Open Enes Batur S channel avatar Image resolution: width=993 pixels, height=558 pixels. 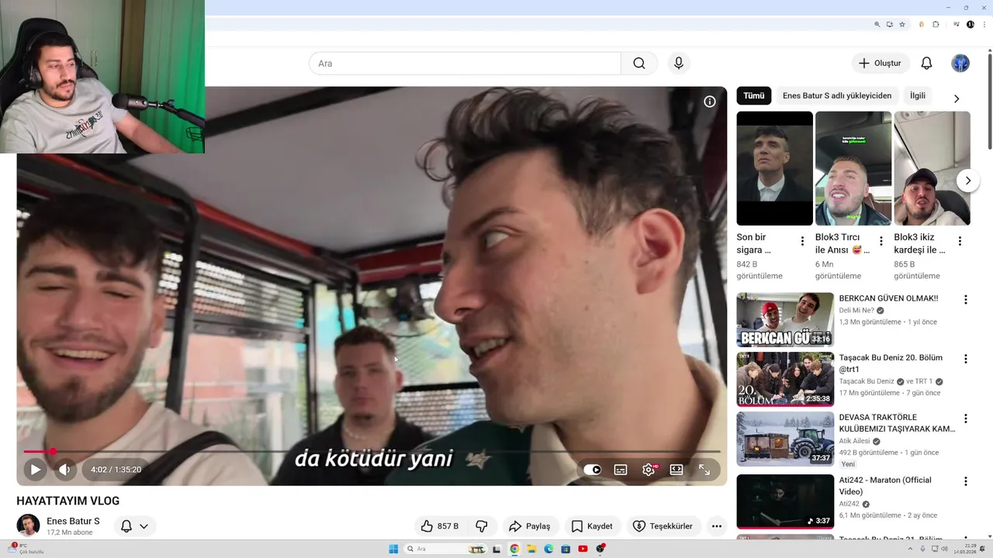pos(28,525)
